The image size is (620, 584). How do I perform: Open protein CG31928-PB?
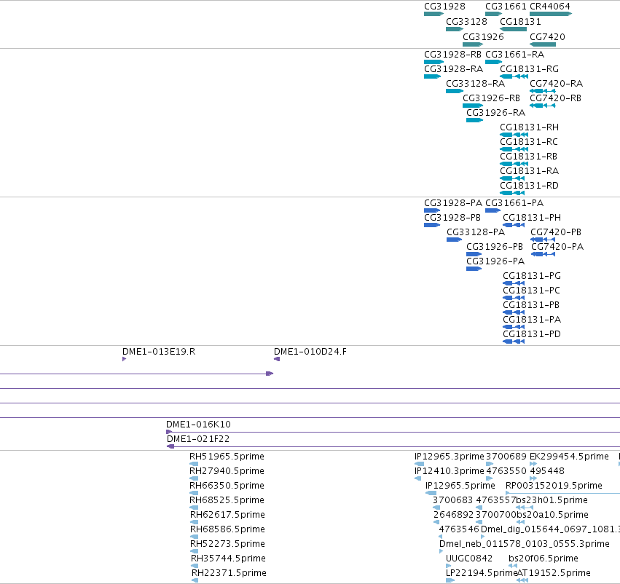click(452, 217)
